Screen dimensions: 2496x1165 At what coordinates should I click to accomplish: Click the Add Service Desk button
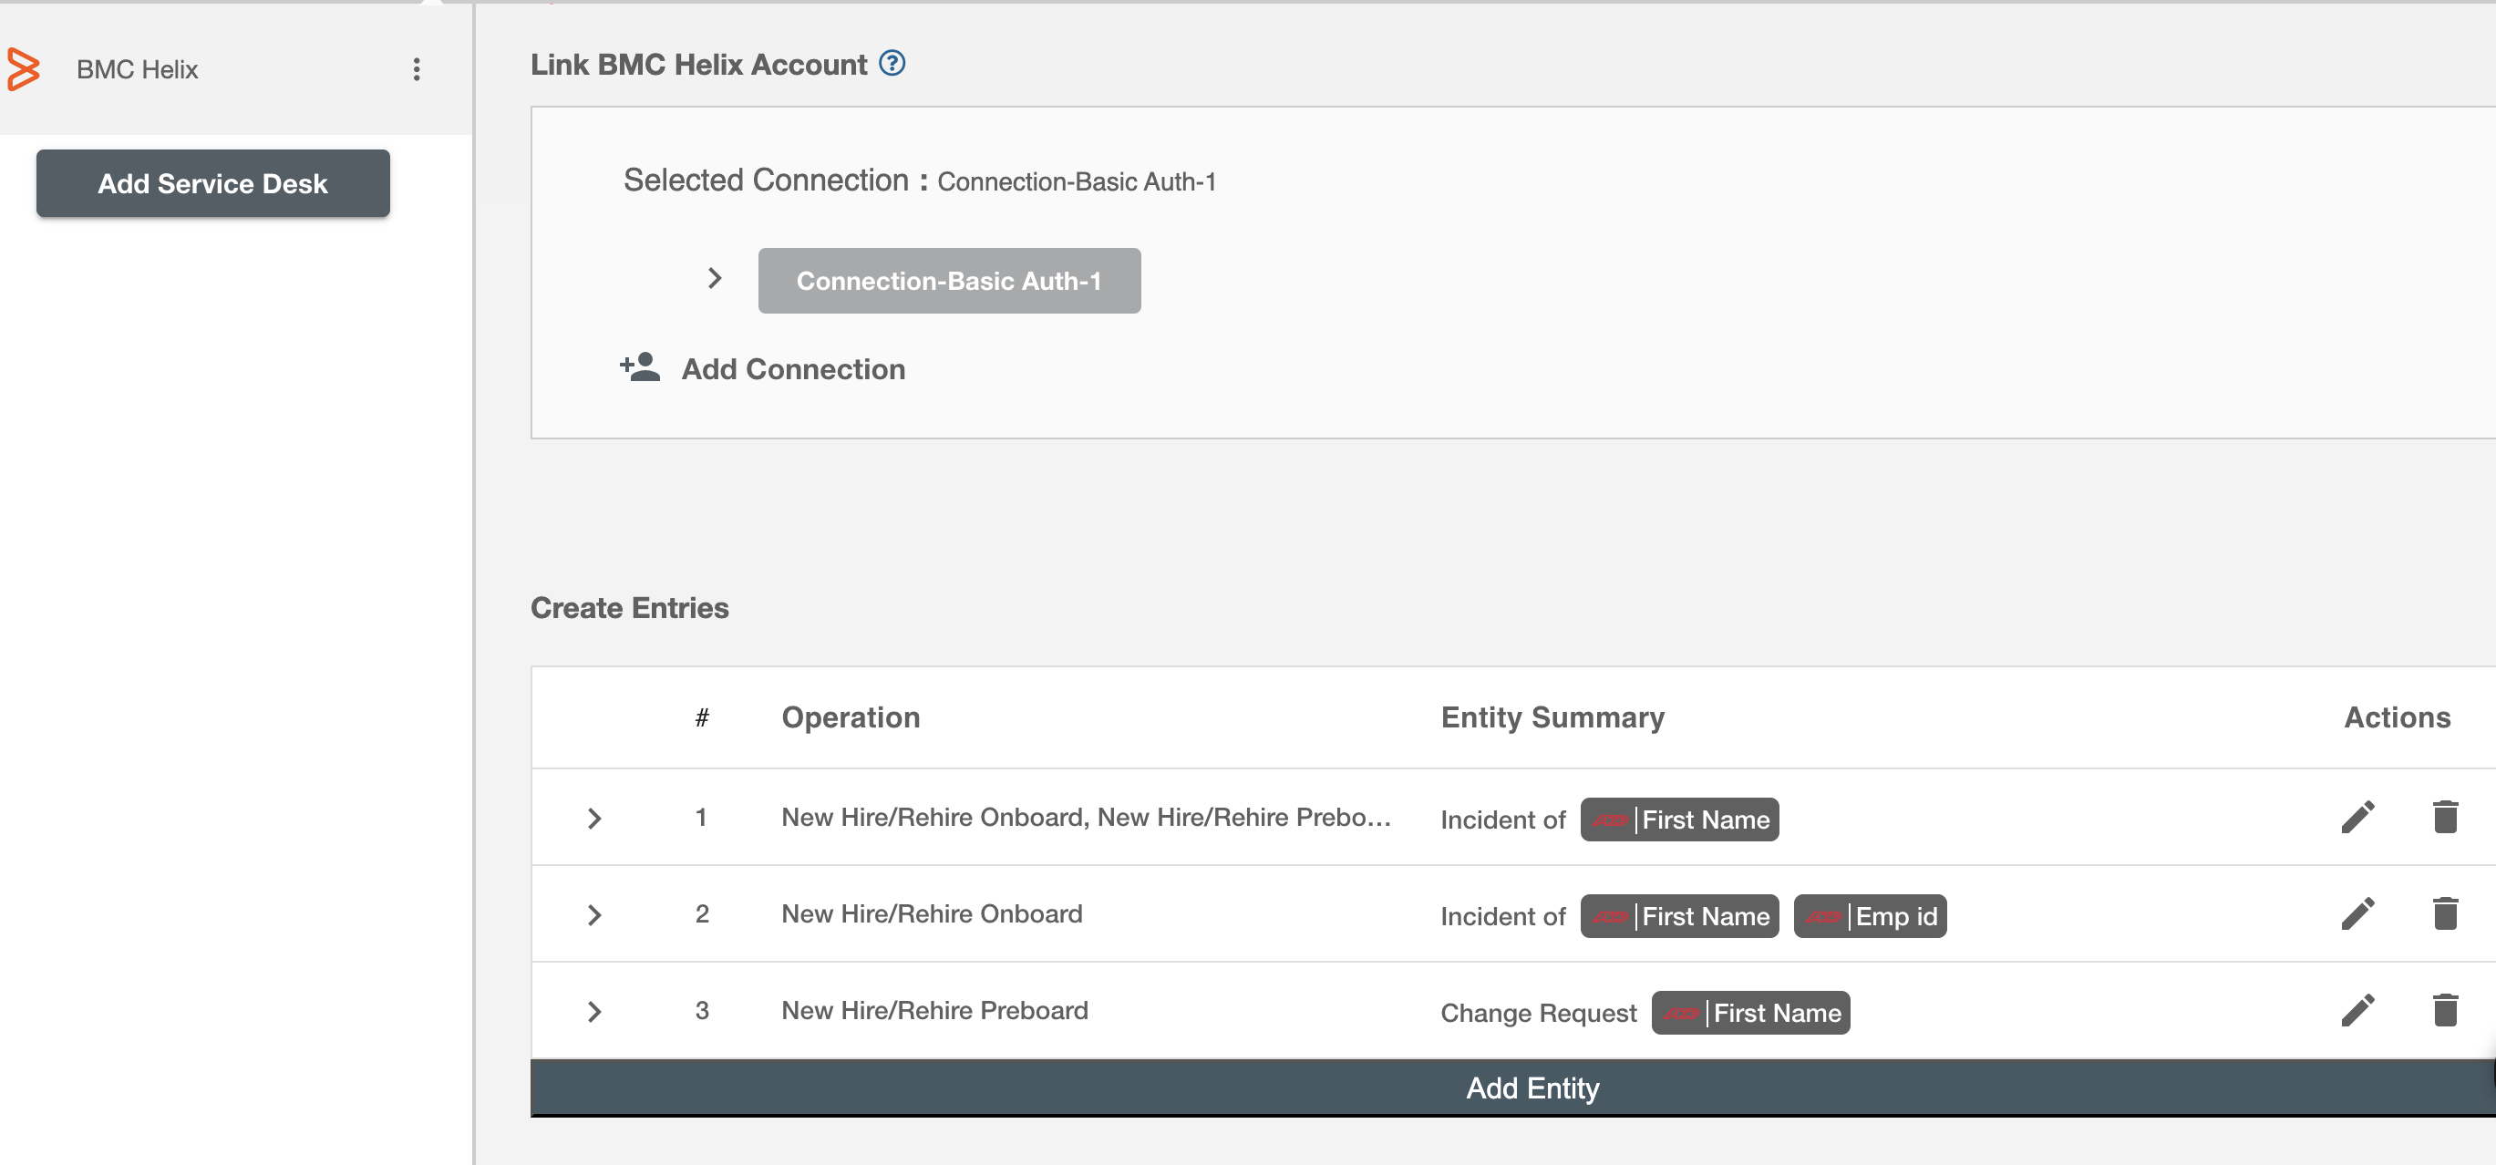click(x=211, y=183)
